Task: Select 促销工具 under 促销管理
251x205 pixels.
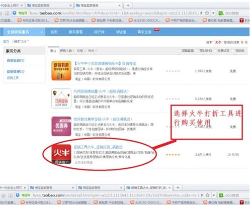Action: pos(13,78)
